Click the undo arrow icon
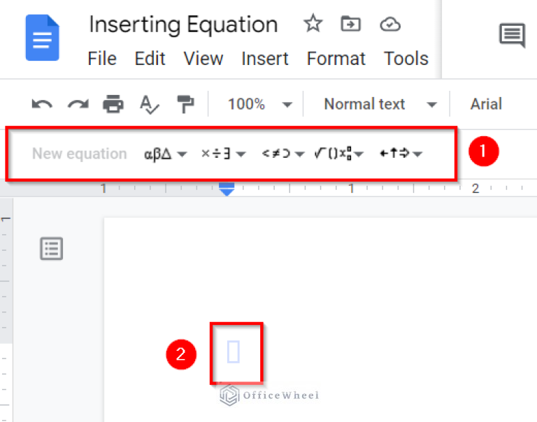 42,105
